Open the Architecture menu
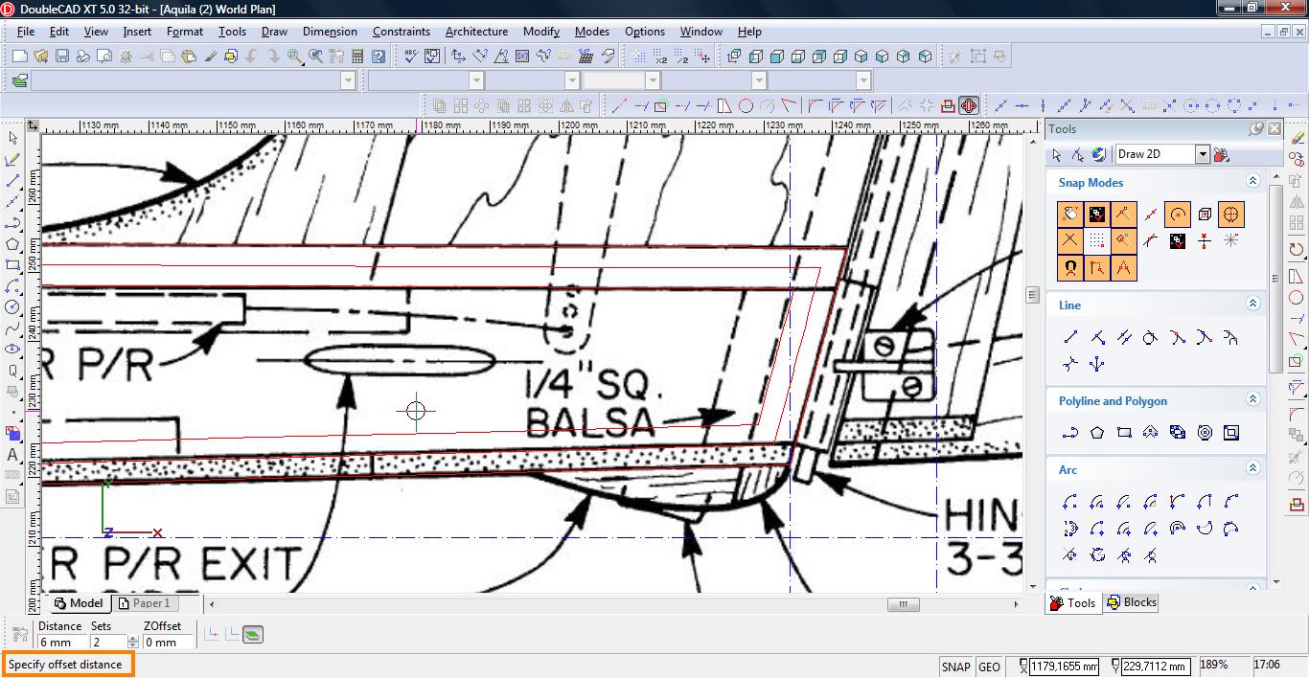The image size is (1309, 678). [x=476, y=32]
